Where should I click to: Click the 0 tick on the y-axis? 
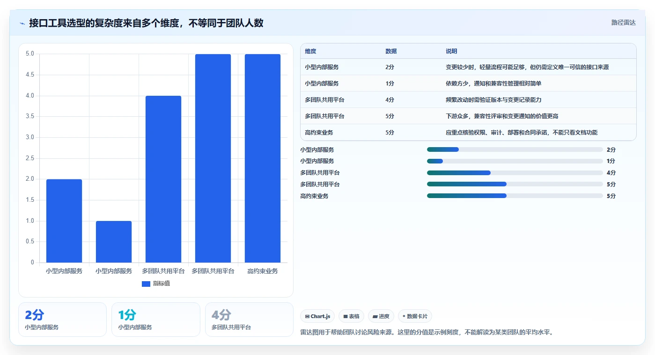(x=32, y=263)
